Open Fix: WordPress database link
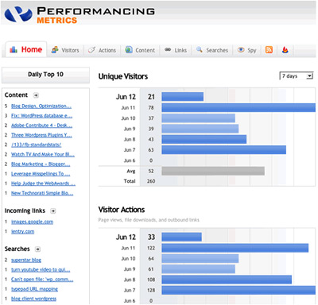 41,116
